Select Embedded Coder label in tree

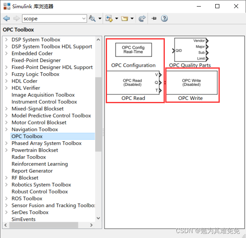click(32, 53)
